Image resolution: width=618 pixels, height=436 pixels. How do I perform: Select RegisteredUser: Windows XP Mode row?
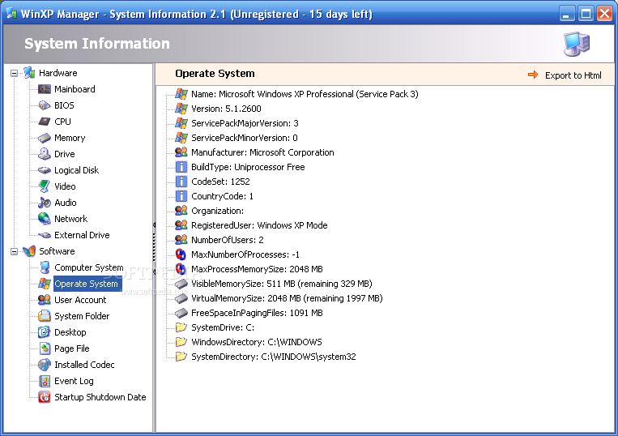coord(259,225)
